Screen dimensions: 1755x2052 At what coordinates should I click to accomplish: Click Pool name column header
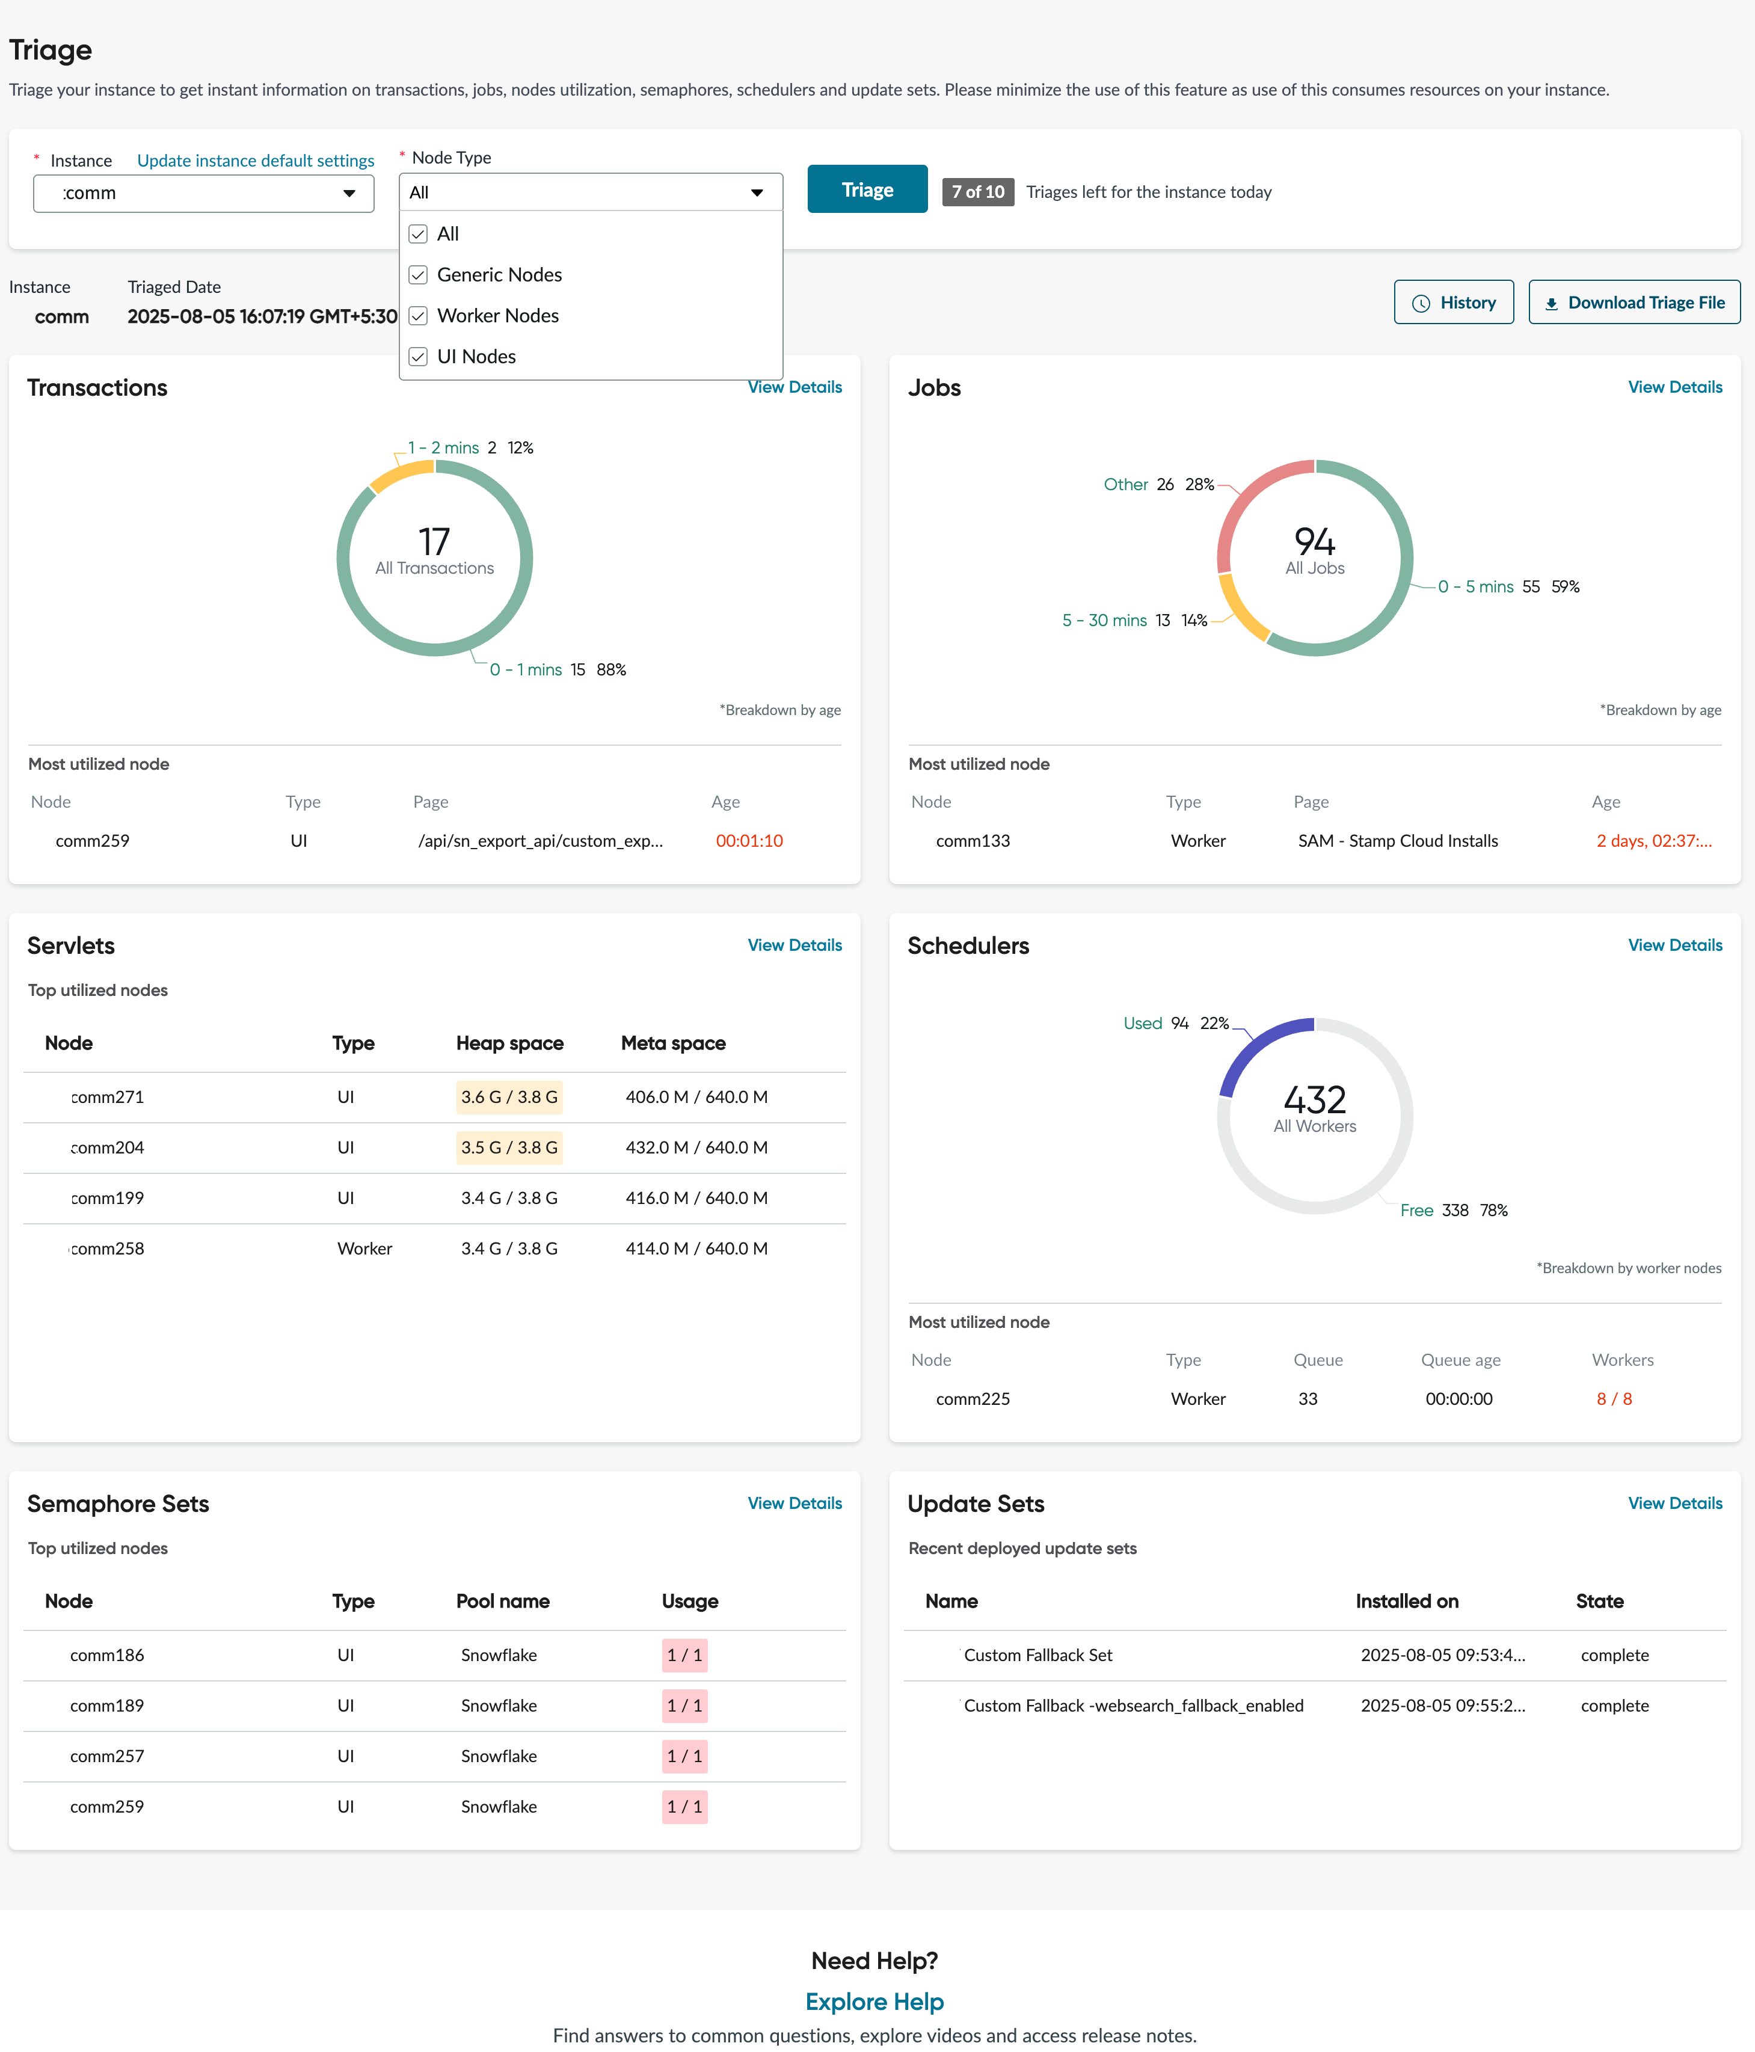tap(502, 1600)
